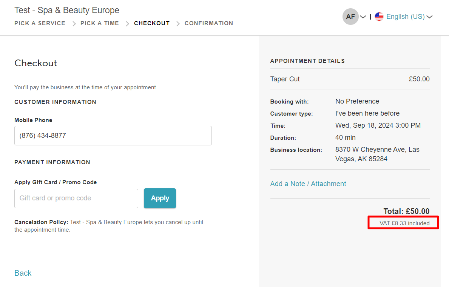Screen dimensions: 449x287
Task: Click the Checkout page heading
Action: (x=36, y=63)
